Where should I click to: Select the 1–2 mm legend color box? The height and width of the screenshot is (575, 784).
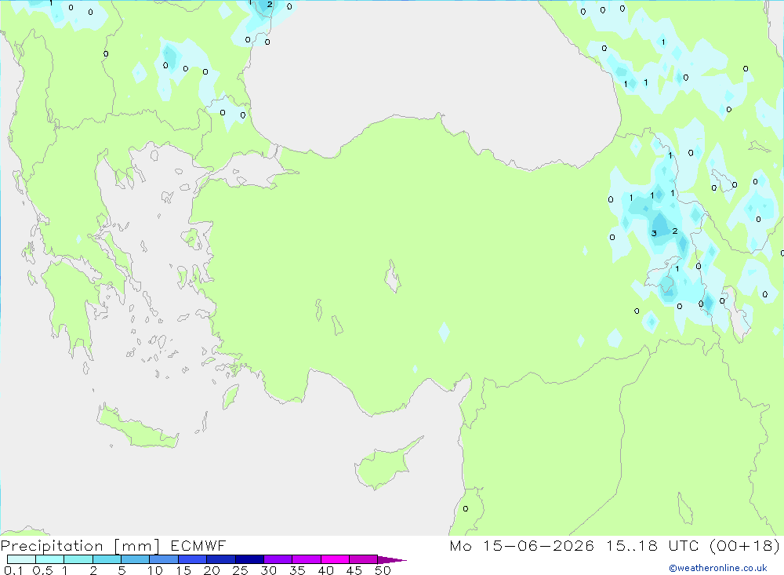pos(78,559)
